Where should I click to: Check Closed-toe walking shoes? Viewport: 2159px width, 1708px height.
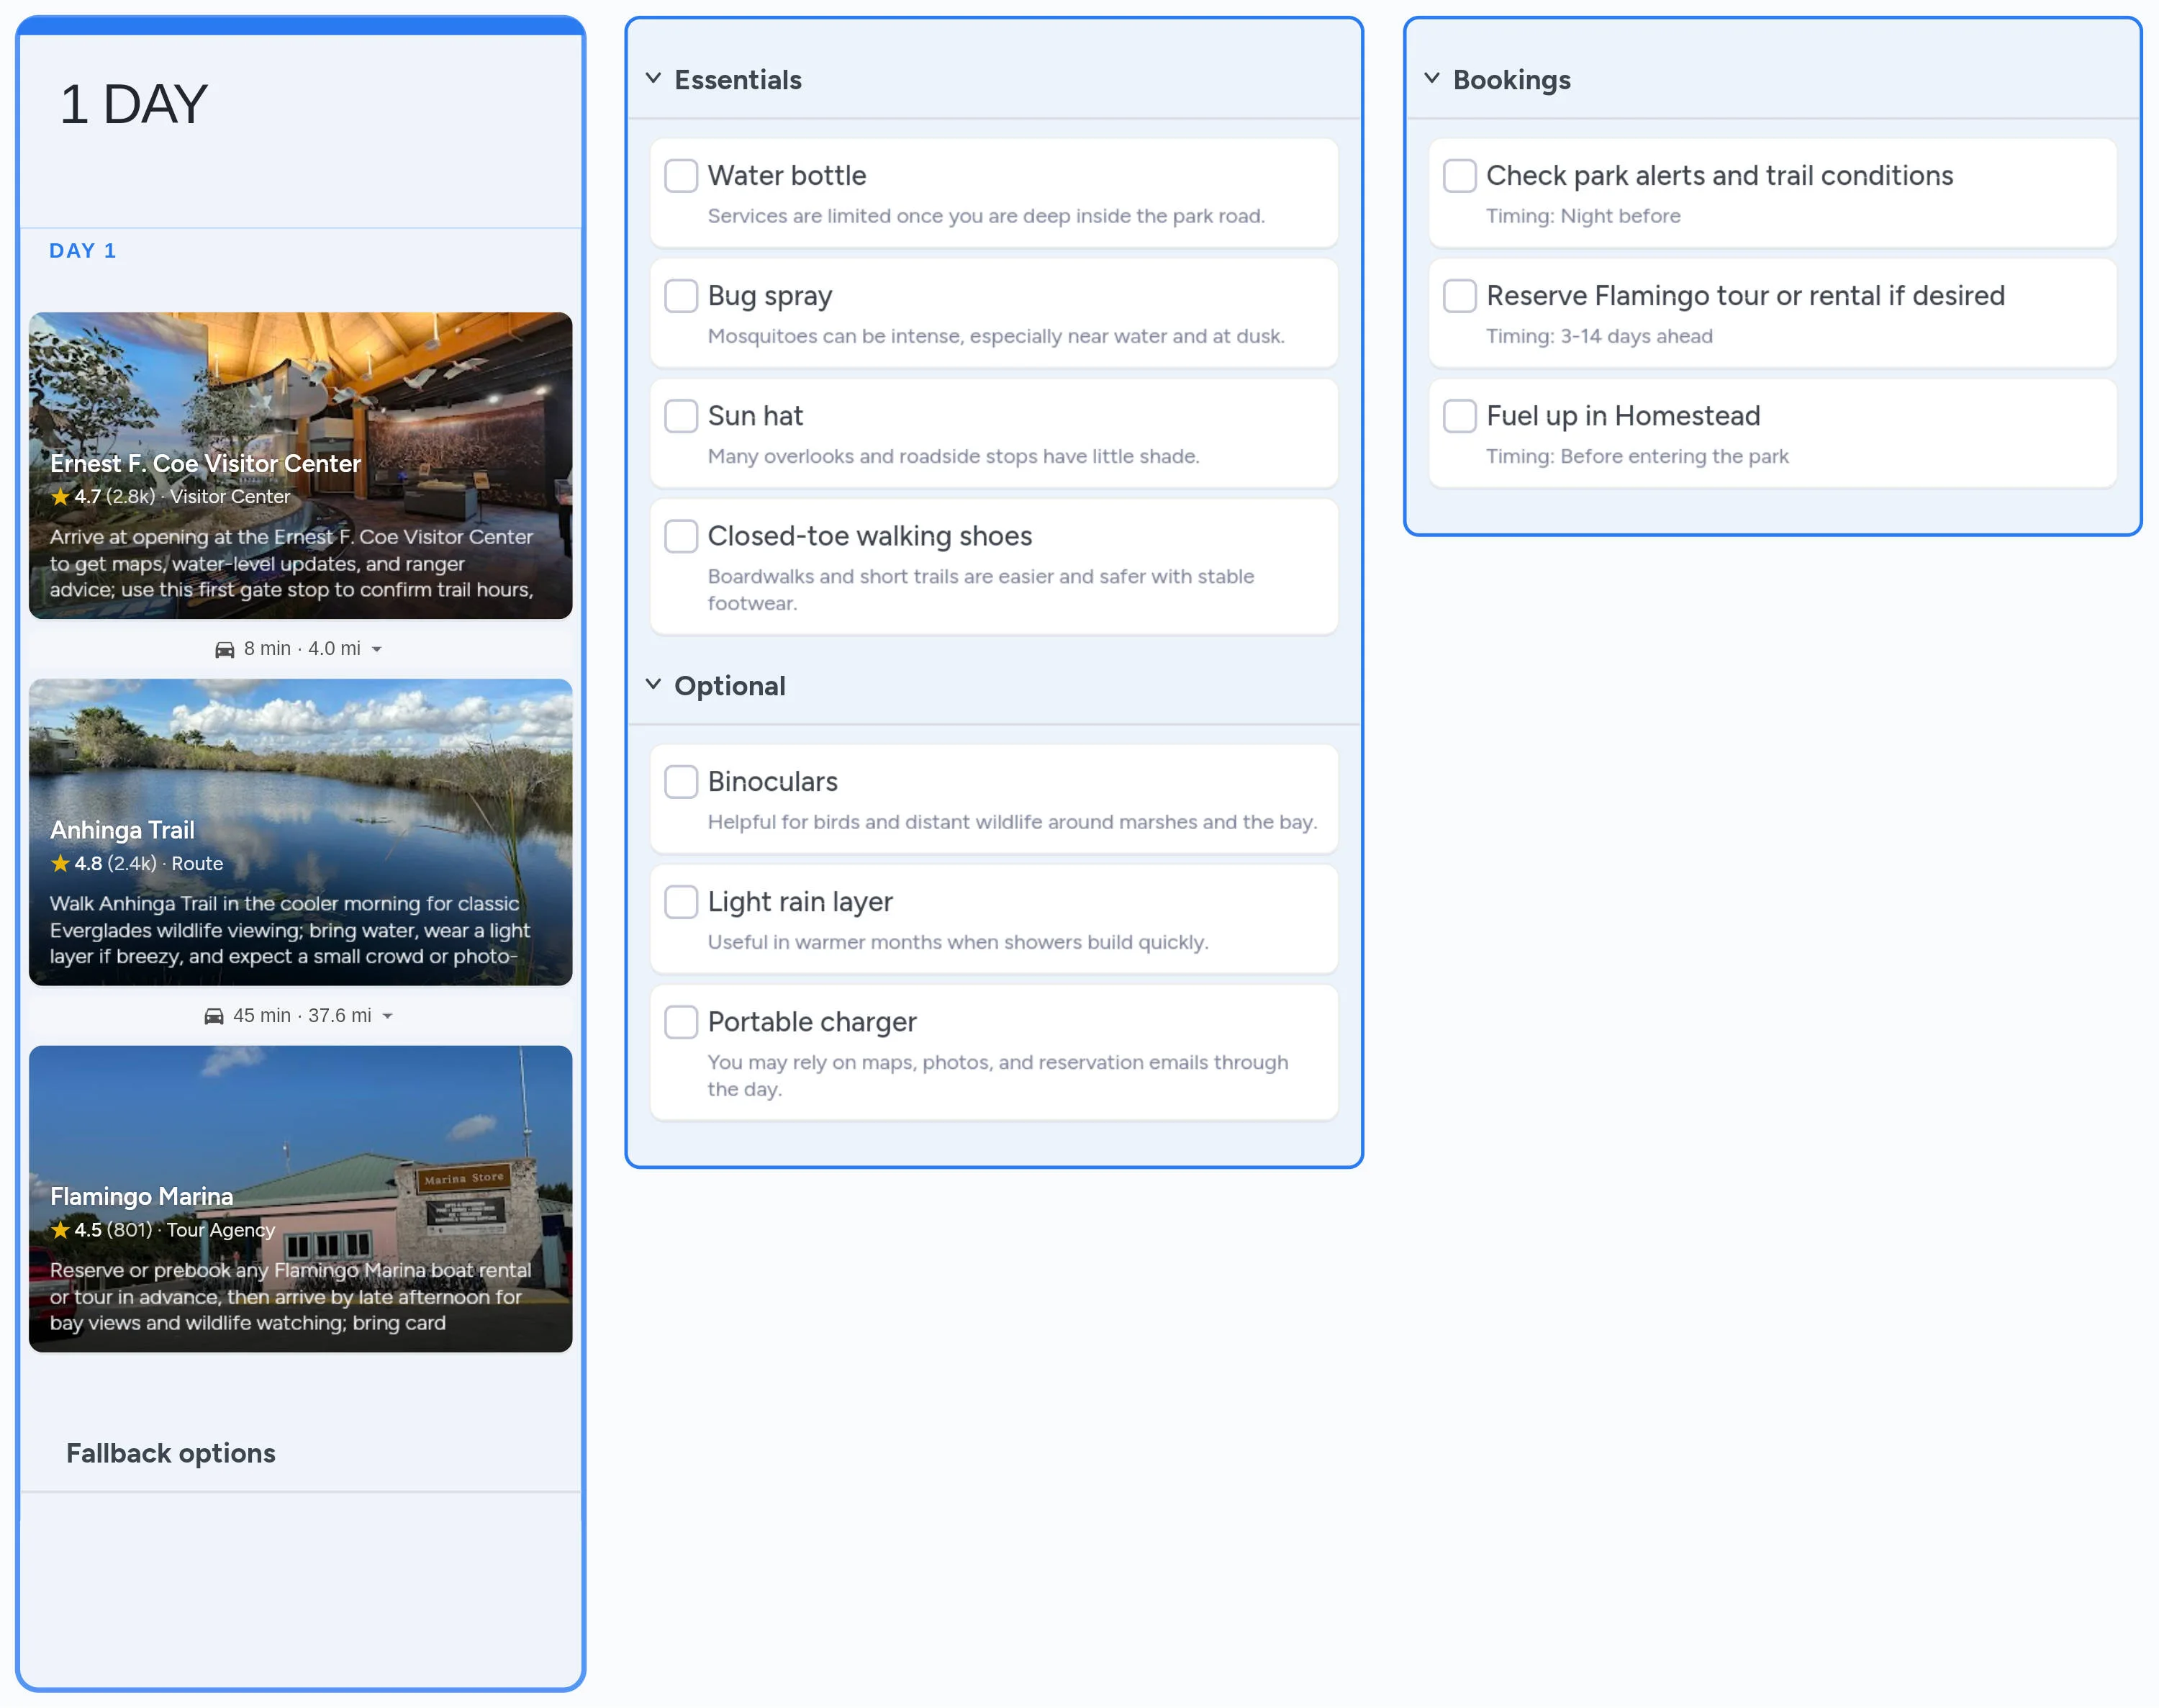(x=680, y=536)
